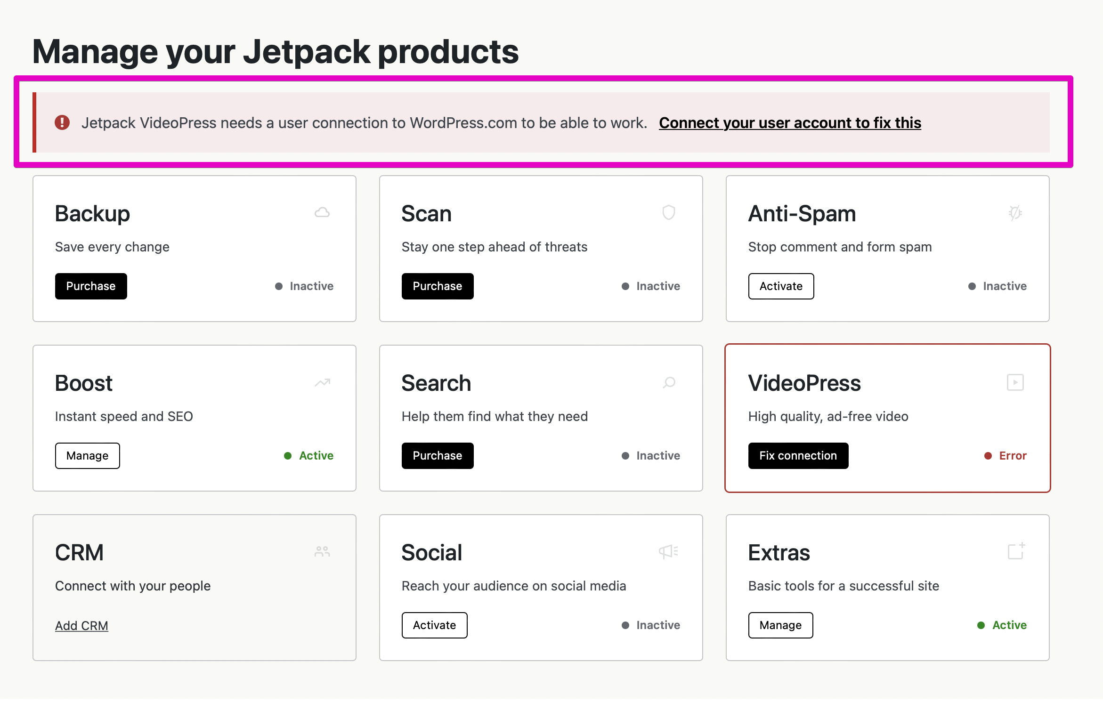Click the Search card title
The height and width of the screenshot is (711, 1103).
[436, 383]
